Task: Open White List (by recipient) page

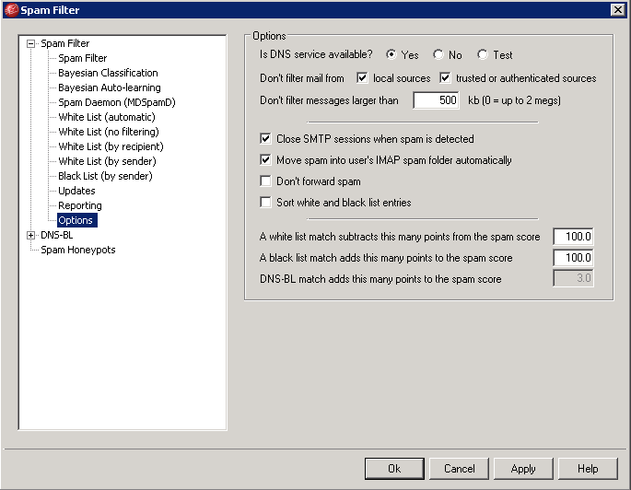Action: coord(111,146)
